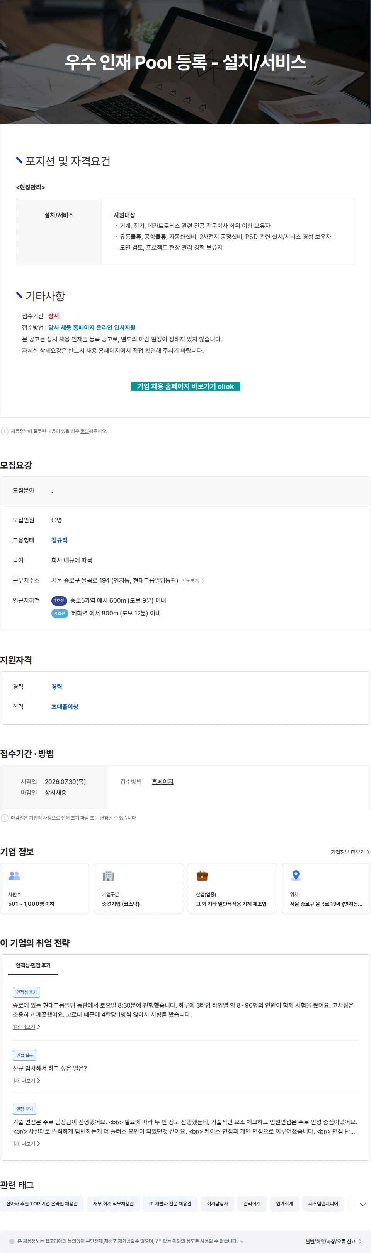Click the 위치 company info card

click(326, 888)
